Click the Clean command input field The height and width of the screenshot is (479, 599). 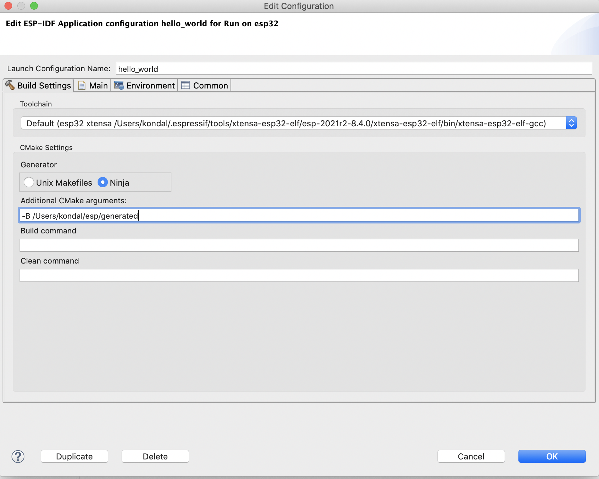point(299,275)
